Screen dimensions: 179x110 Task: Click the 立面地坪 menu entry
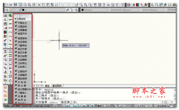[22, 71]
